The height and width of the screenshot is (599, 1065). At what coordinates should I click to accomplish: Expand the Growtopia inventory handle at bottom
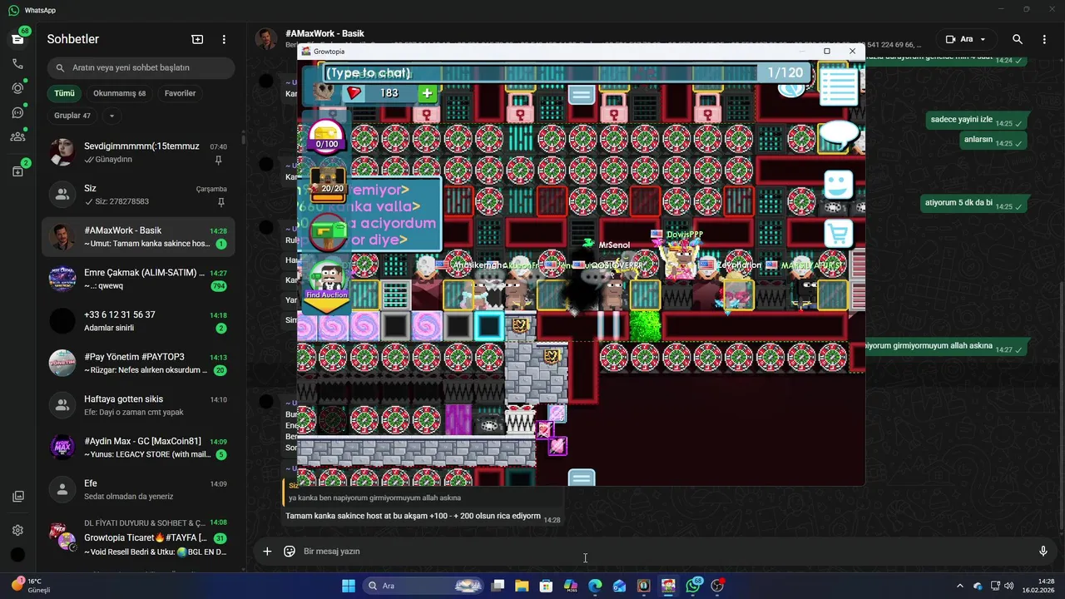582,478
